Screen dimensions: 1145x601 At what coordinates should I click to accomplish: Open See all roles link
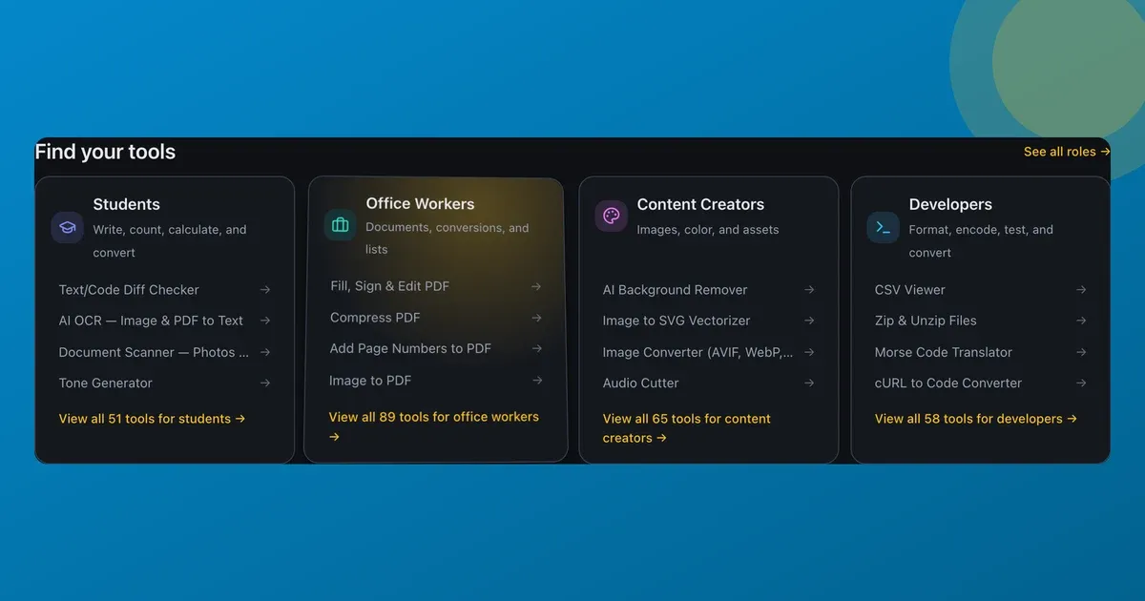tap(1067, 152)
